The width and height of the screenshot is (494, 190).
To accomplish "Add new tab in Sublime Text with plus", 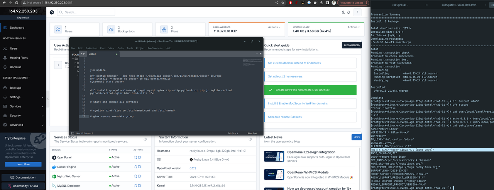I will pyautogui.click(x=257, y=54).
